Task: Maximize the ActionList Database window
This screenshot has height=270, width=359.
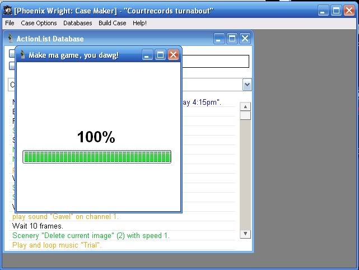Action: pos(232,39)
